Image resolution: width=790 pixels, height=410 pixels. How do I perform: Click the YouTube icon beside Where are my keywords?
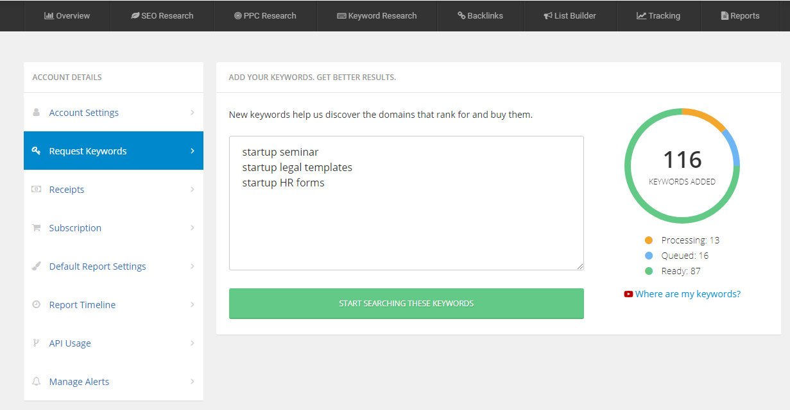628,294
